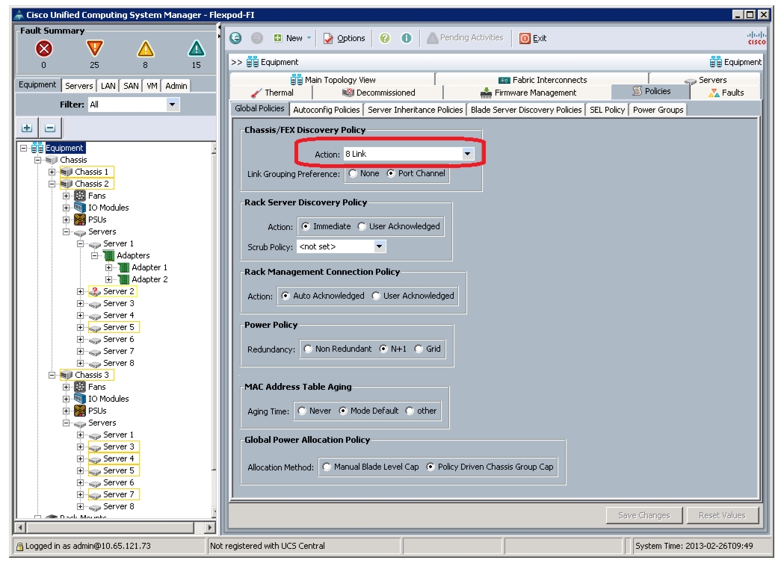Image resolution: width=781 pixels, height=563 pixels.
Task: Click the Chassis 3 PSUs icon
Action: click(80, 411)
